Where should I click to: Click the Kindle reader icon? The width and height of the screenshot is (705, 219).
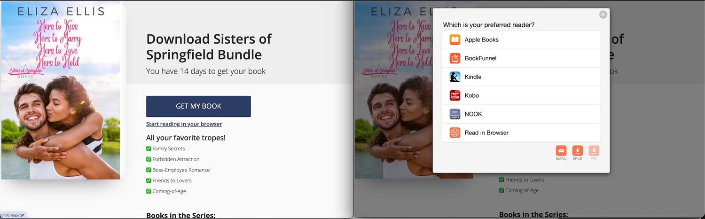[454, 77]
